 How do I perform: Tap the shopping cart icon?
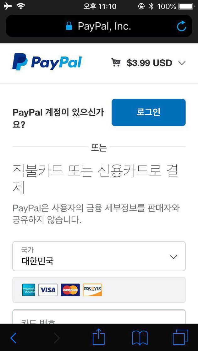(116, 62)
